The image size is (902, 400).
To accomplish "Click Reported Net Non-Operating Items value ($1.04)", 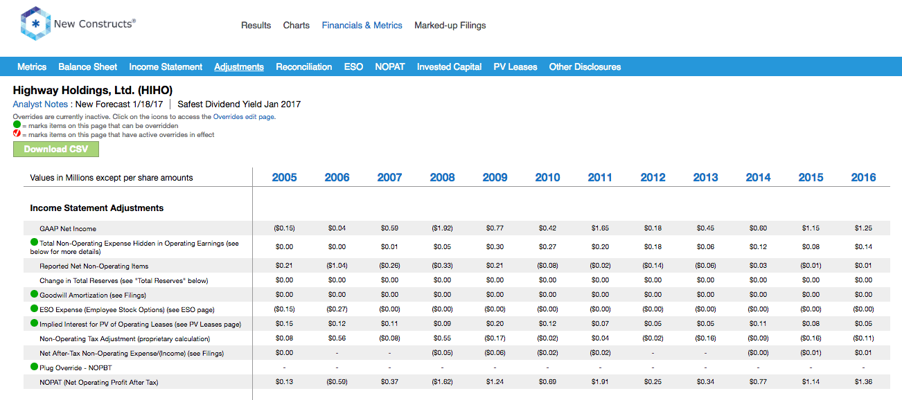I will pyautogui.click(x=337, y=266).
